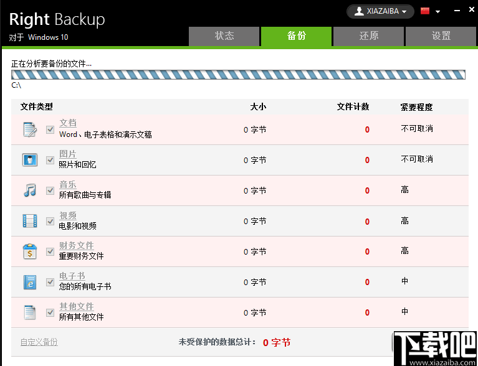The width and height of the screenshot is (478, 366).
Task: Toggle the 文档 documents checkbox
Action: tap(50, 129)
